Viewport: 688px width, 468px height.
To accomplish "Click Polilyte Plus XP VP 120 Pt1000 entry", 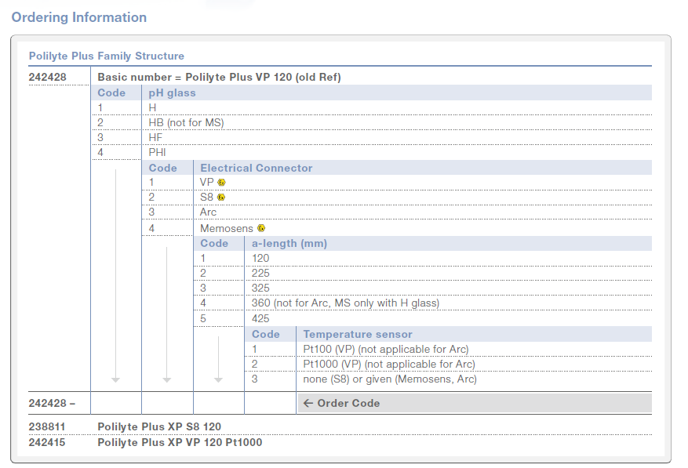I will (180, 442).
